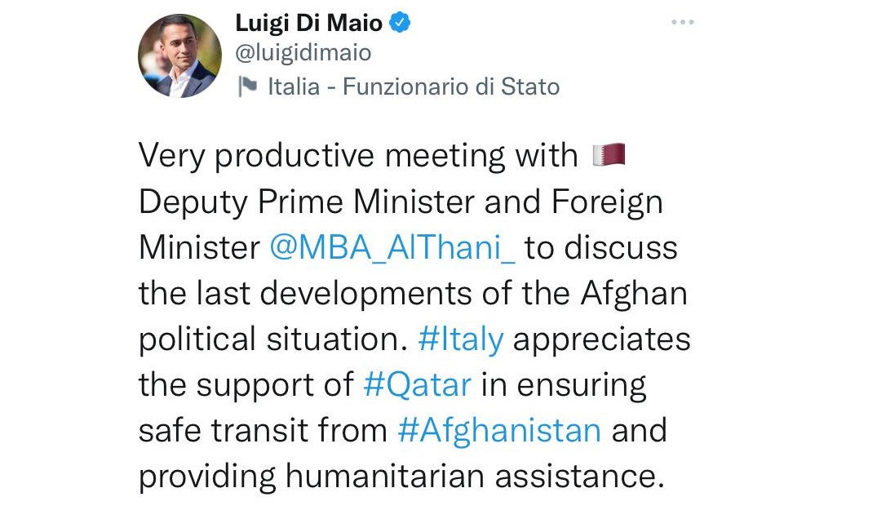
Task: Click the words 'to discuss' in the tweet
Action: (601, 247)
